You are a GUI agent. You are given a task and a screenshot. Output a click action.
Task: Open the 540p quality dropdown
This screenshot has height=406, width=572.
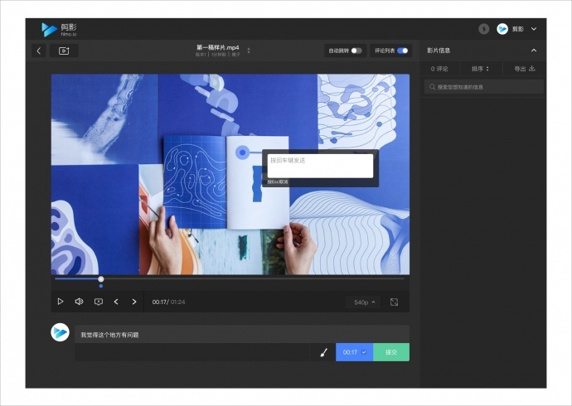[364, 302]
